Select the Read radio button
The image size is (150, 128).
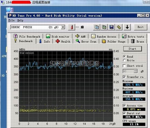click(x=124, y=56)
